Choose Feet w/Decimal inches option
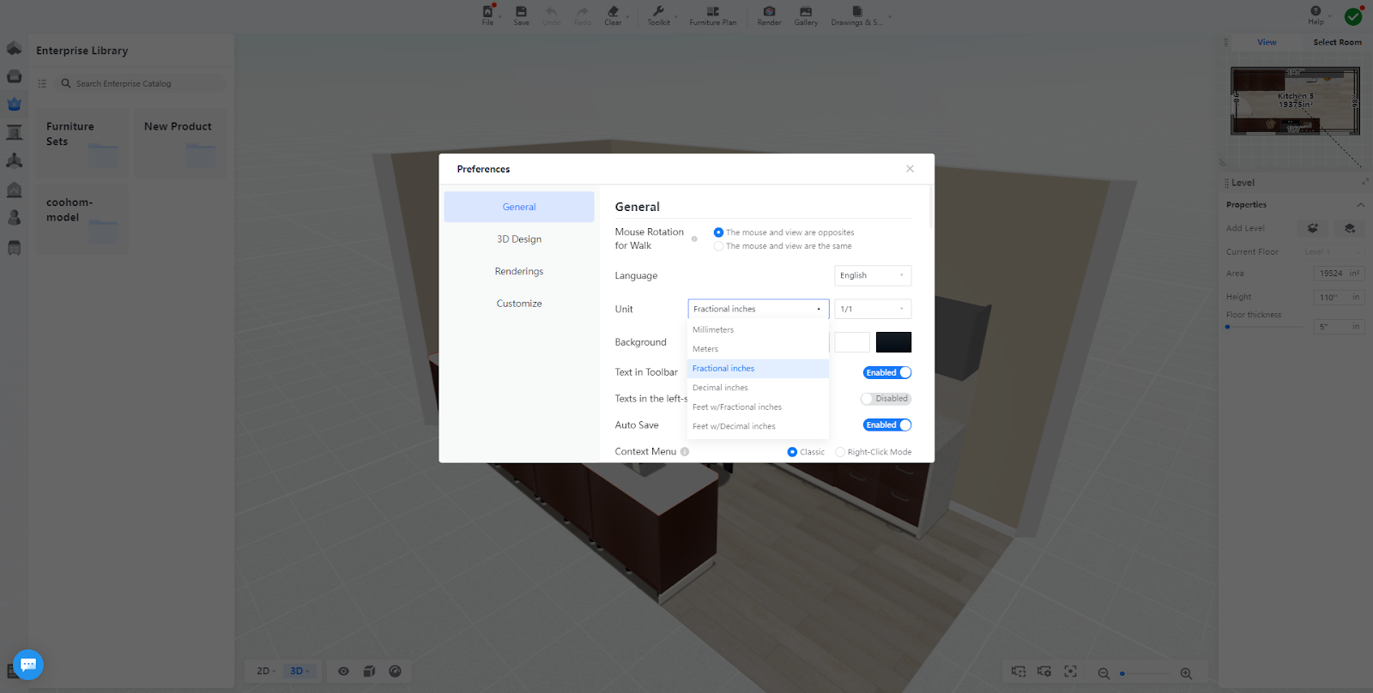The height and width of the screenshot is (693, 1373). click(x=734, y=426)
